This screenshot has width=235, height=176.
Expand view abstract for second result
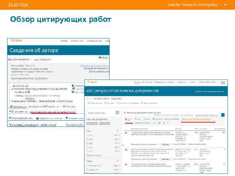click(x=144, y=159)
